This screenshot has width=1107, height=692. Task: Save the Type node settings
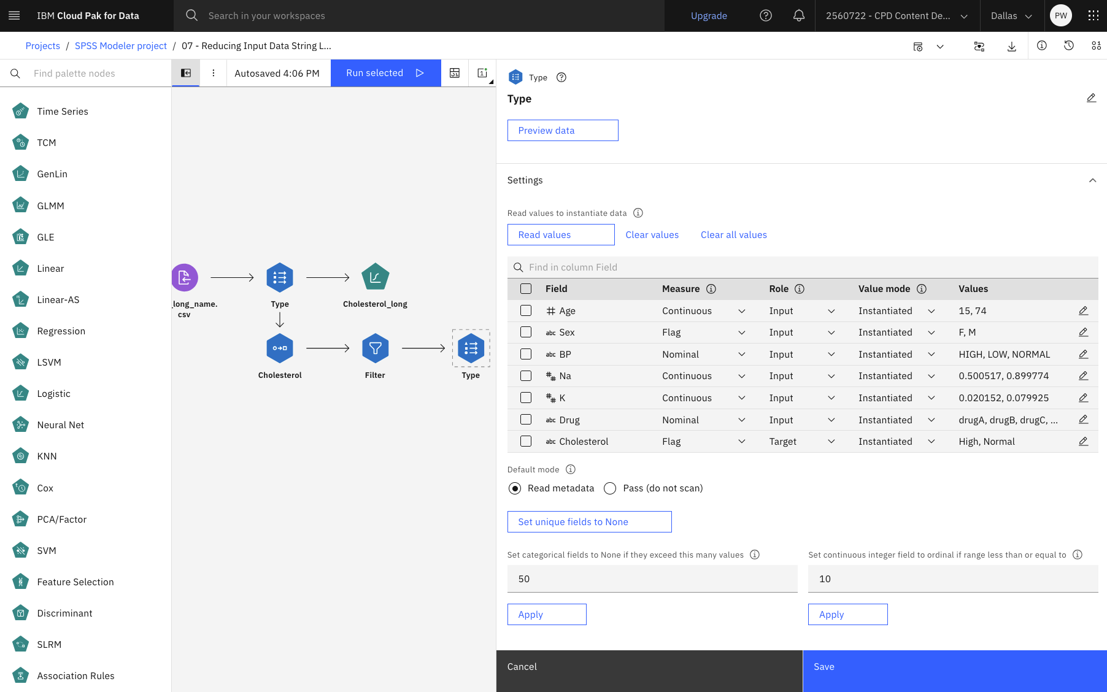tap(955, 671)
